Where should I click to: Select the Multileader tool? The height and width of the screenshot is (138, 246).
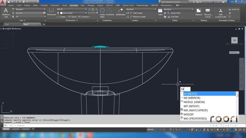click(x=120, y=12)
